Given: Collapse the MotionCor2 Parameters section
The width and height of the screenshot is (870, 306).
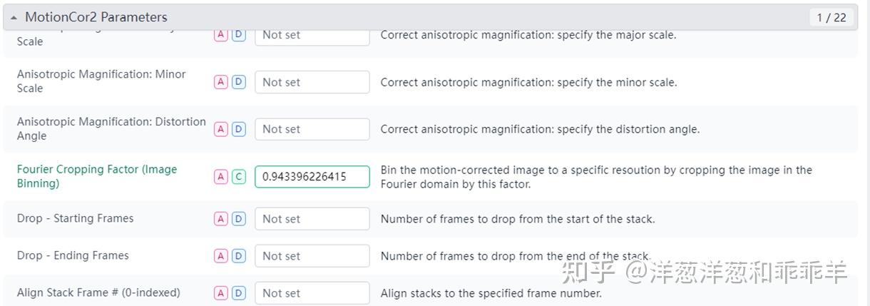Looking at the screenshot, I should (14, 17).
